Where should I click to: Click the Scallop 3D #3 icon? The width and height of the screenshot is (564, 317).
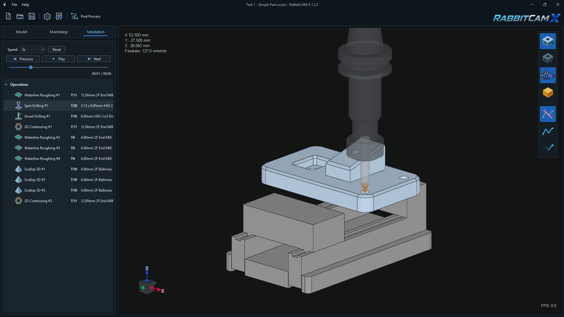18,190
